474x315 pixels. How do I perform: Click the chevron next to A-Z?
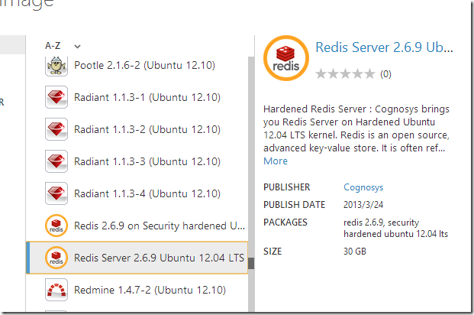[77, 47]
